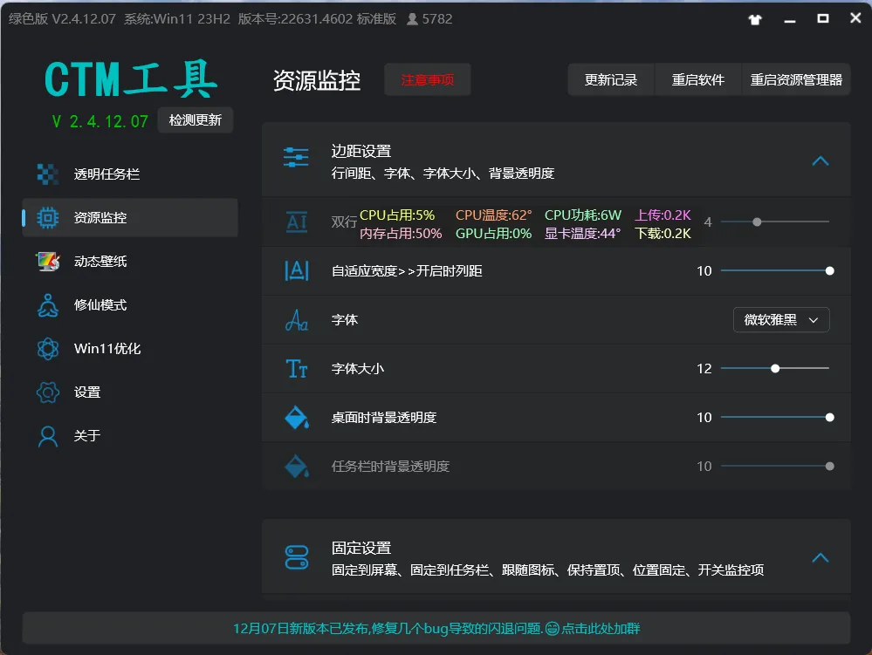
Task: Click the 边距设置 sliders icon
Action: 296,157
